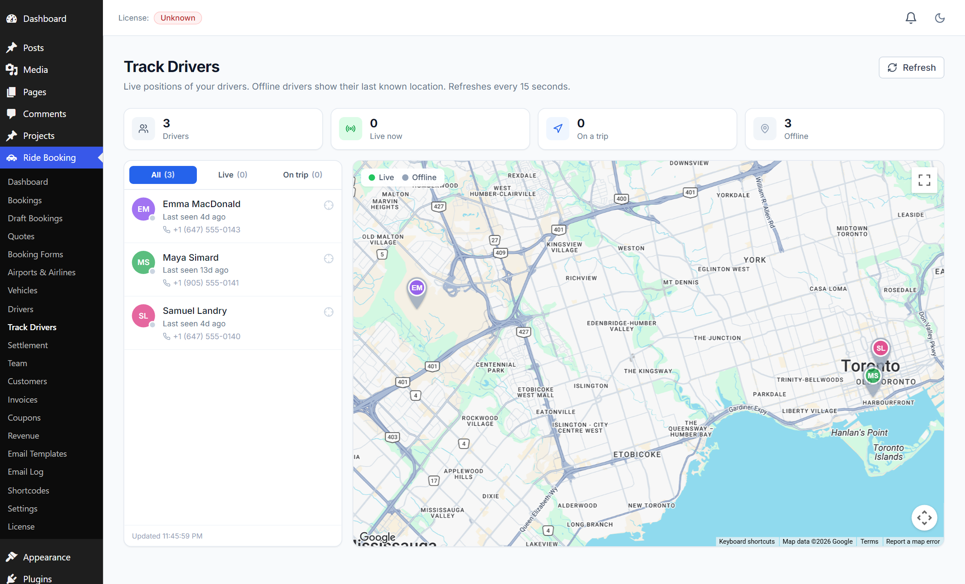Open Keyboard shortcuts on map
This screenshot has width=965, height=584.
click(747, 542)
